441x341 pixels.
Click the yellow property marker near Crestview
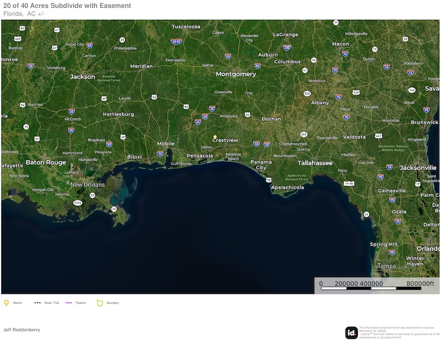tap(215, 137)
